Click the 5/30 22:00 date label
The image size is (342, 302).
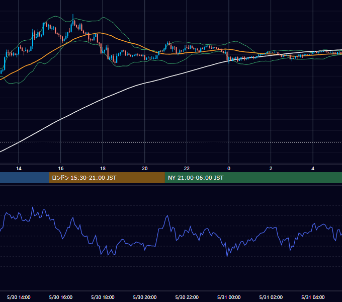point(187,297)
